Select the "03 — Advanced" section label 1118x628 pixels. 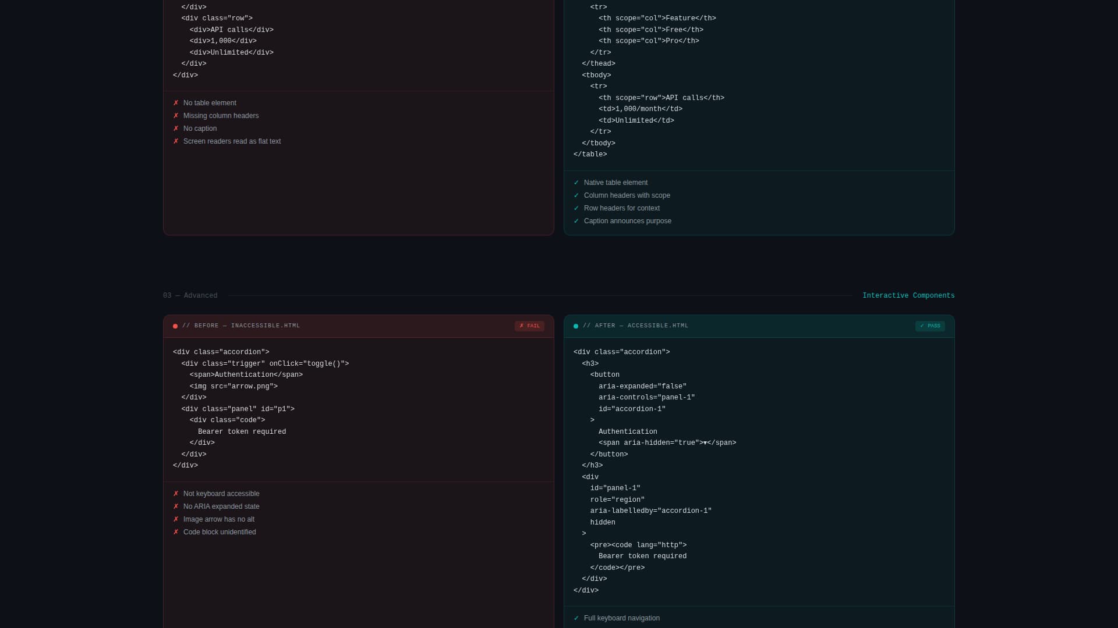coord(190,296)
